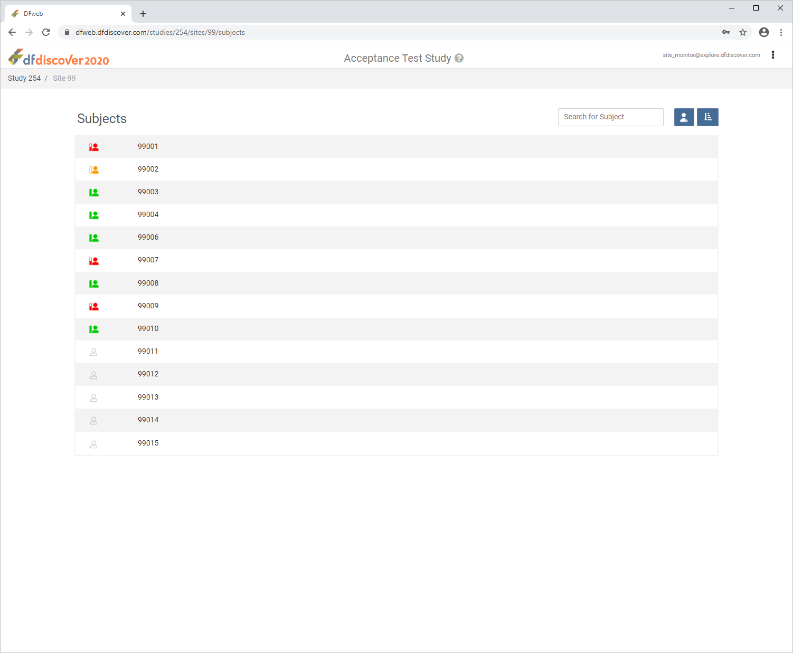793x653 pixels.
Task: Open Chrome's three-dot browser menu
Action: (781, 32)
